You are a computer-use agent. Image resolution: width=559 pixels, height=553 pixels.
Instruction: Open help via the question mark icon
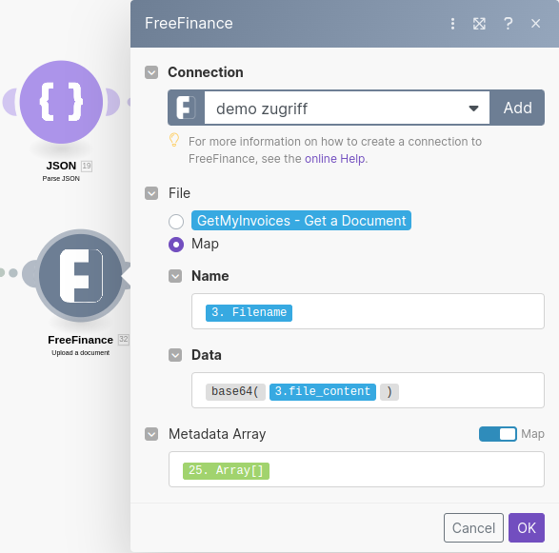click(x=508, y=24)
